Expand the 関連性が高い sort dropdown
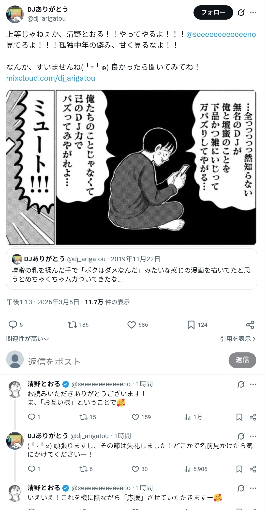 (27, 339)
